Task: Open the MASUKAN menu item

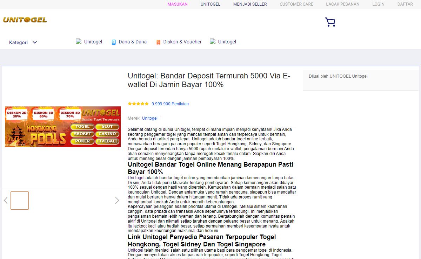Action: click(x=178, y=4)
